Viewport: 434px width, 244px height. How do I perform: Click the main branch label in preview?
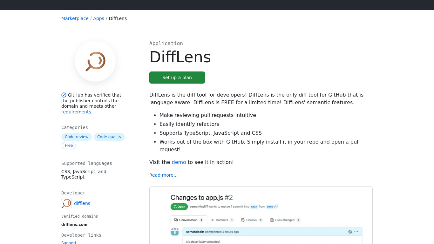pos(254,207)
